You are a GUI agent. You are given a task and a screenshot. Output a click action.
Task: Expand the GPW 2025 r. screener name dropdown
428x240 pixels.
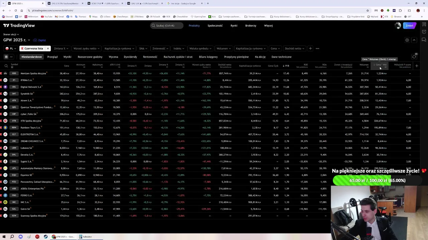pyautogui.click(x=17, y=40)
